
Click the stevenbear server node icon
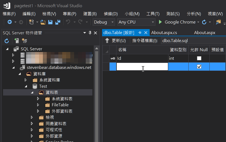pos(22,68)
